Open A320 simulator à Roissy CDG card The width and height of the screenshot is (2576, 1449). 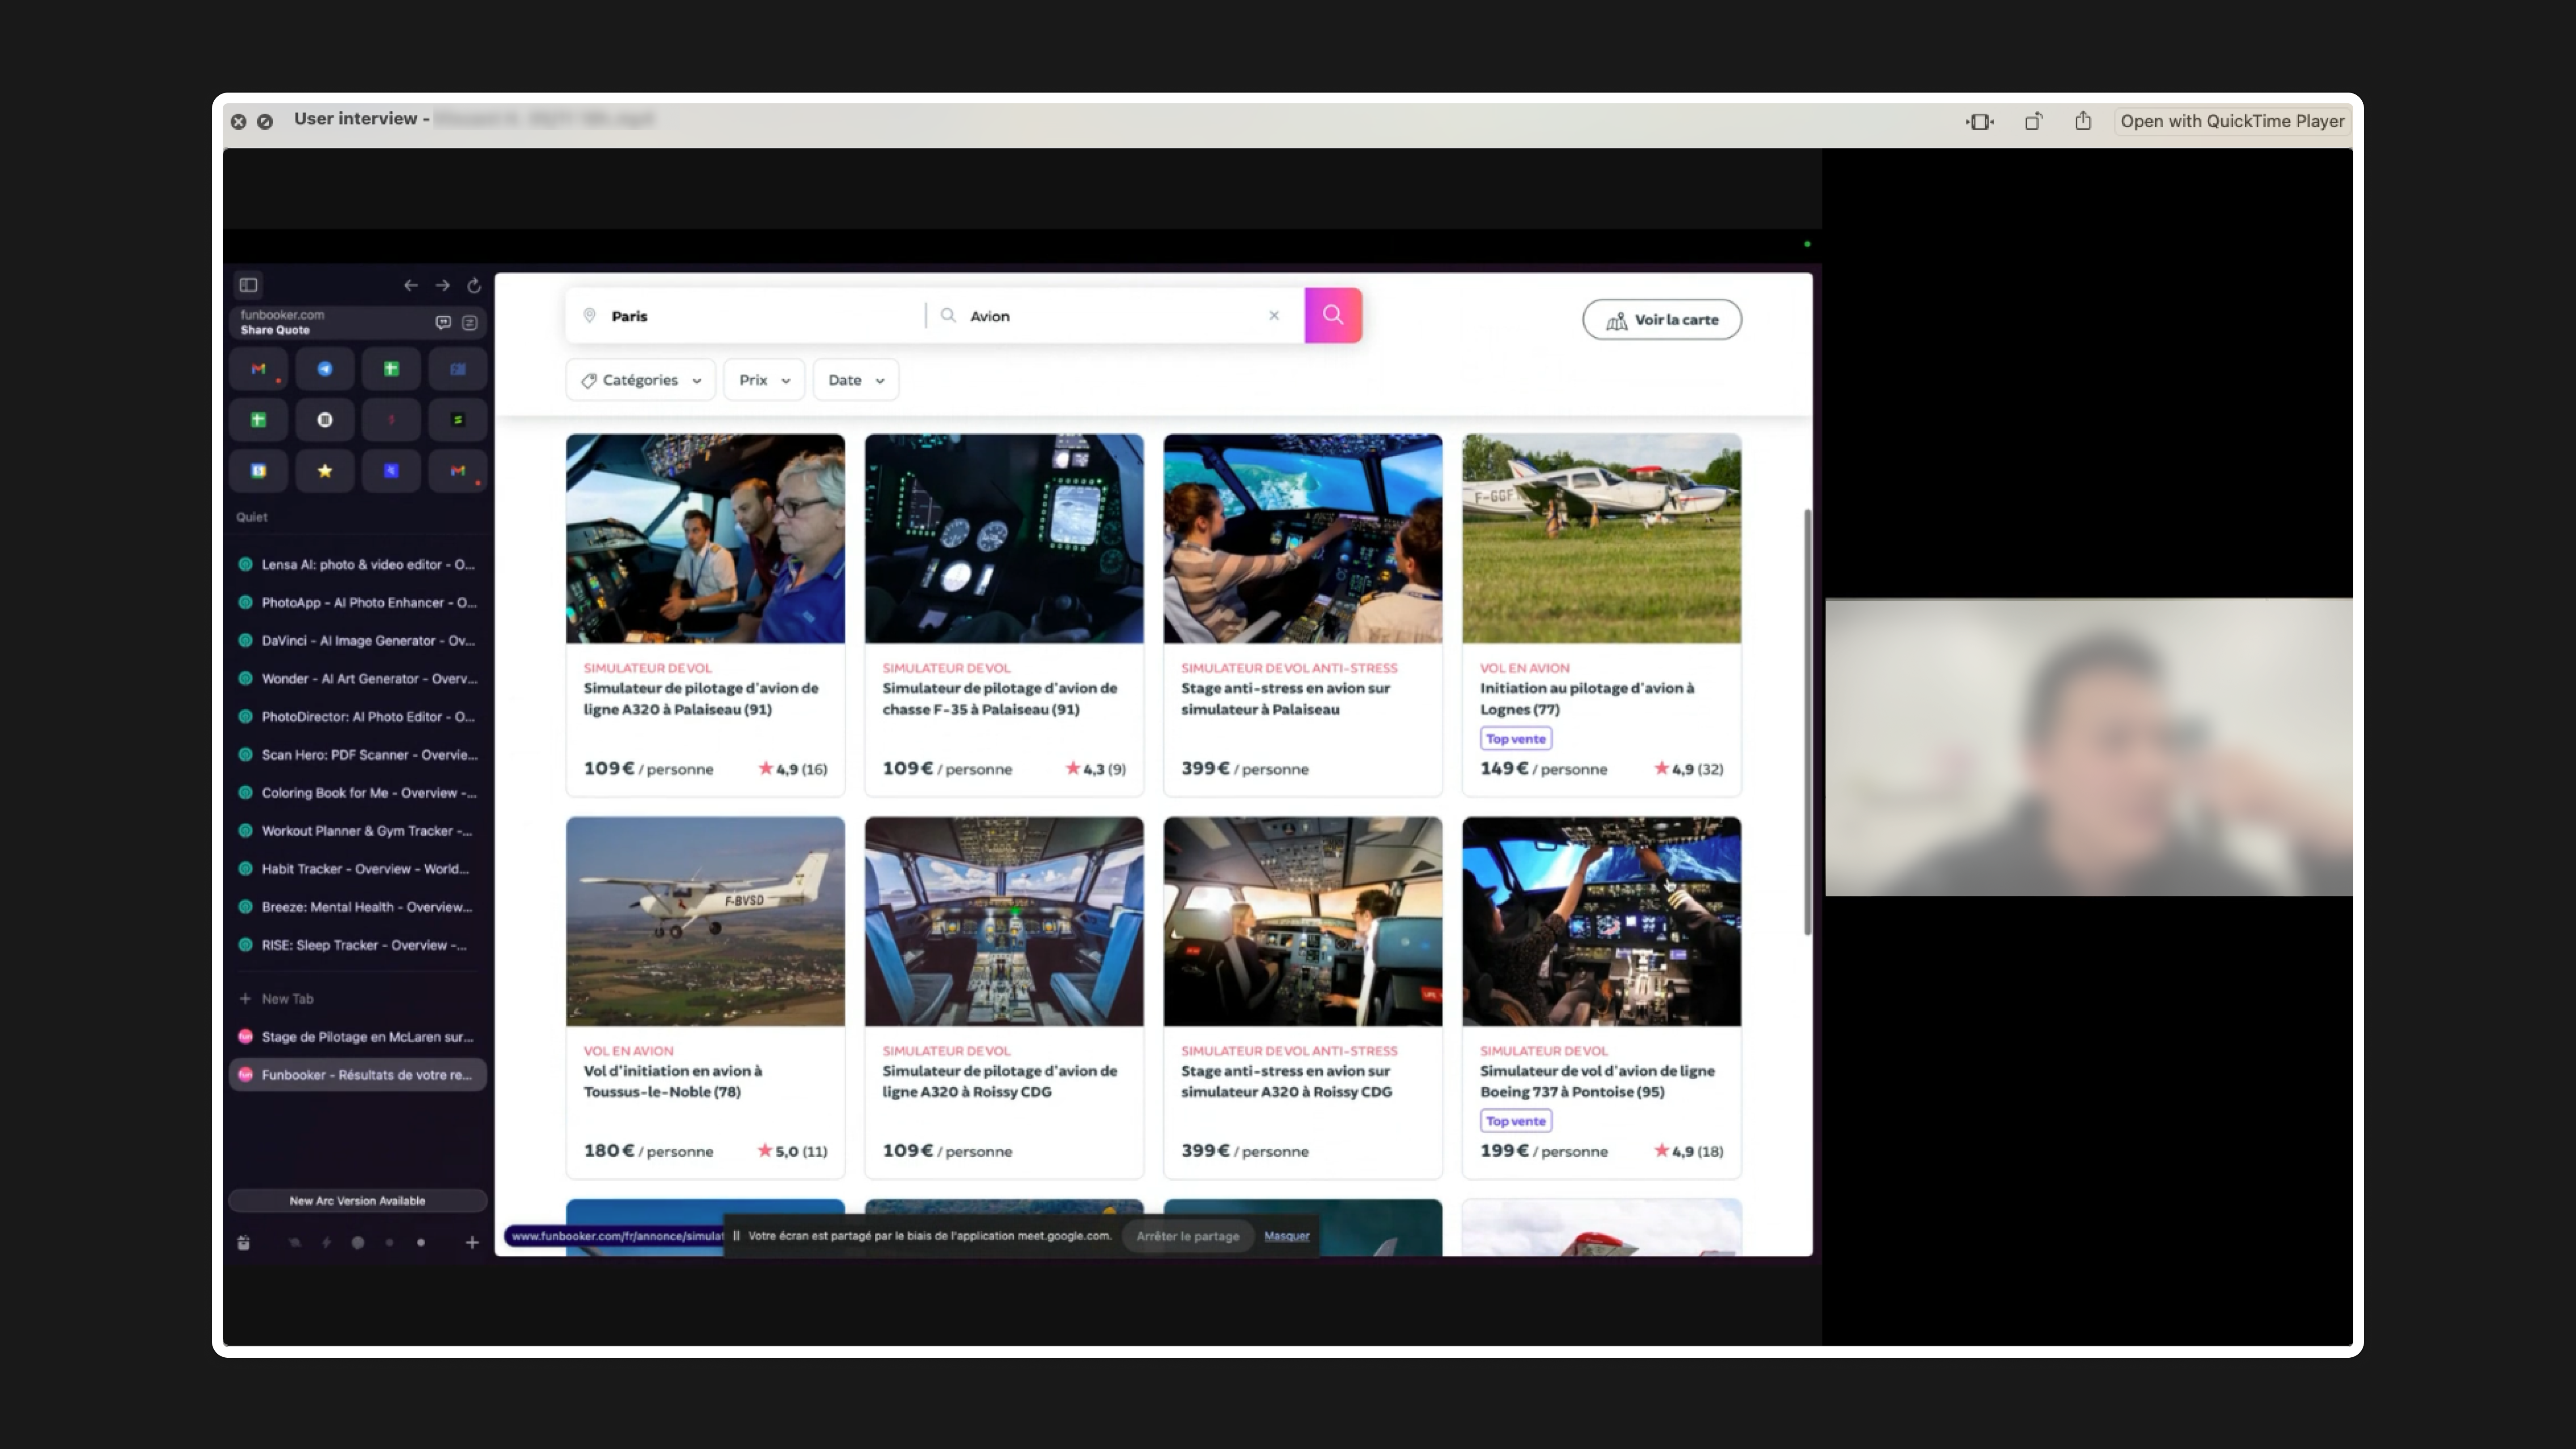[x=1004, y=998]
